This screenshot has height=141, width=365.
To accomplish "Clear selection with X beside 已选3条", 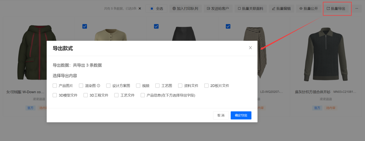I will click(x=140, y=8).
